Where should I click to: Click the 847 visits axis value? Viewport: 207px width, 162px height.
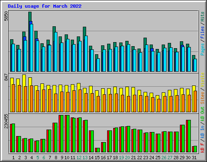(x=6, y=77)
